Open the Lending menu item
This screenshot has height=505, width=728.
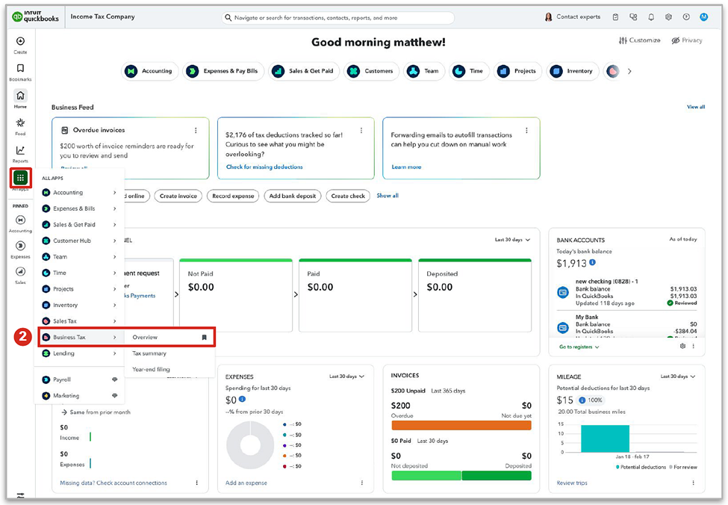pyautogui.click(x=64, y=353)
